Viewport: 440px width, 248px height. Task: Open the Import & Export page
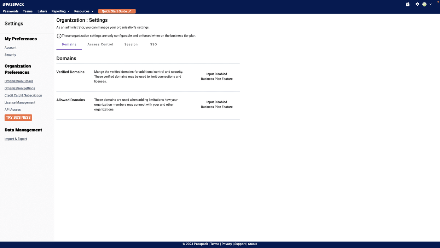16,139
